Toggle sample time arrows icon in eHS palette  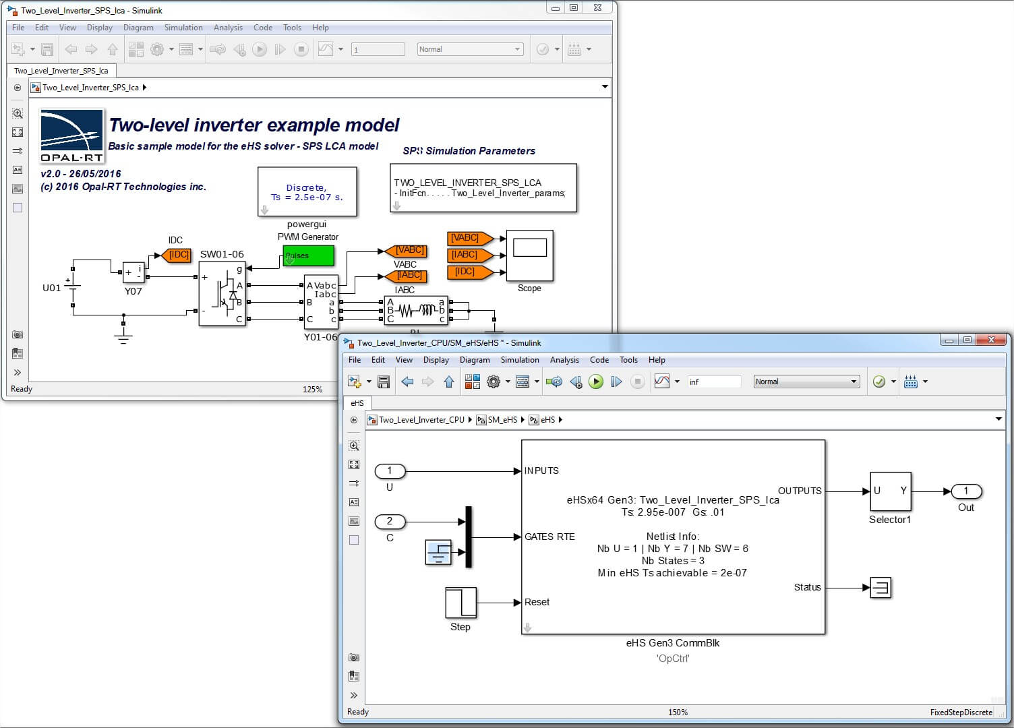pyautogui.click(x=354, y=483)
